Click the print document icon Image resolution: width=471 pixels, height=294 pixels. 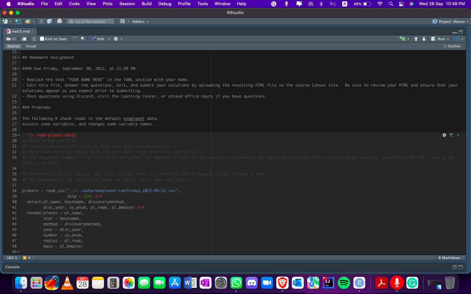59,22
